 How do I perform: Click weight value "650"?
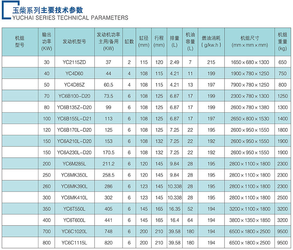(x=282, y=62)
